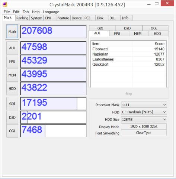Click the FPU score 45329

[x=53, y=62]
